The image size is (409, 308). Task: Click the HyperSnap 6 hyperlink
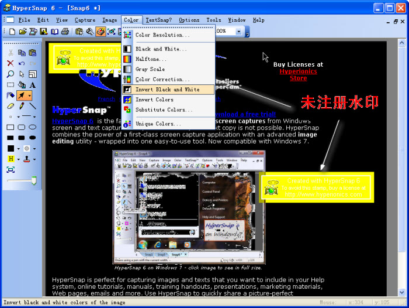(x=73, y=121)
